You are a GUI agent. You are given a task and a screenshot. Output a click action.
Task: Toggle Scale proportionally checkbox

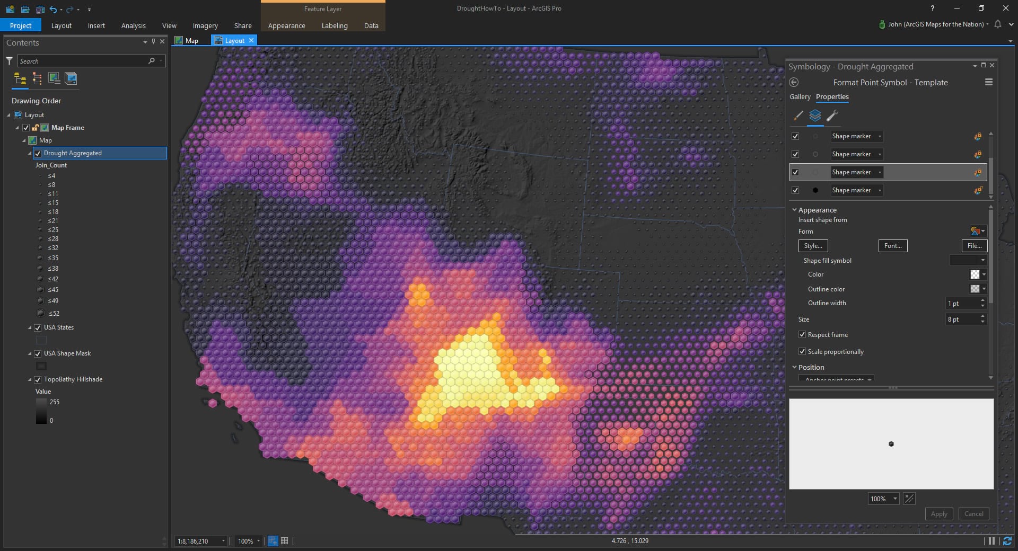pos(802,352)
